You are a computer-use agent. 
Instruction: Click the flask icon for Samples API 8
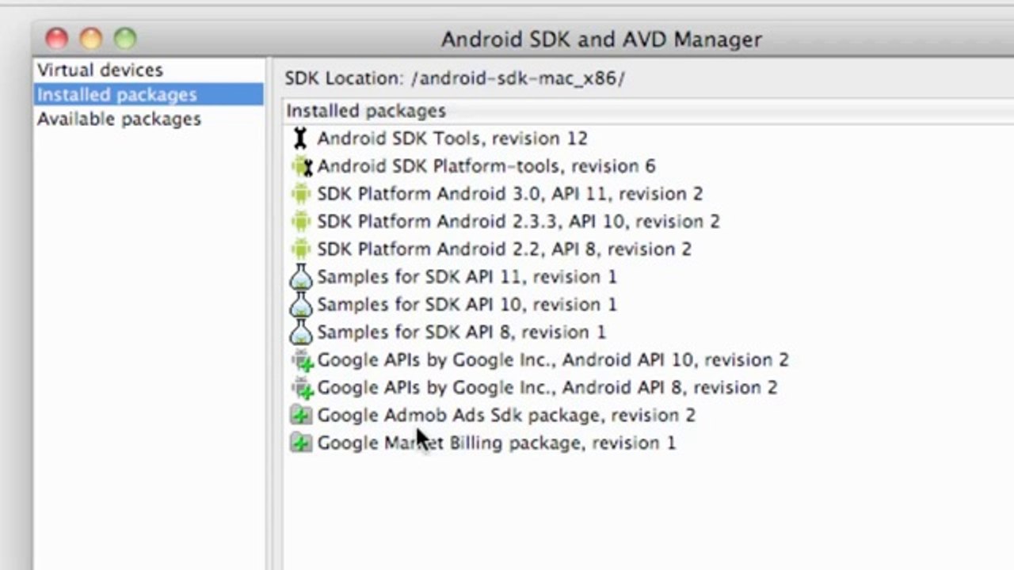pos(301,332)
